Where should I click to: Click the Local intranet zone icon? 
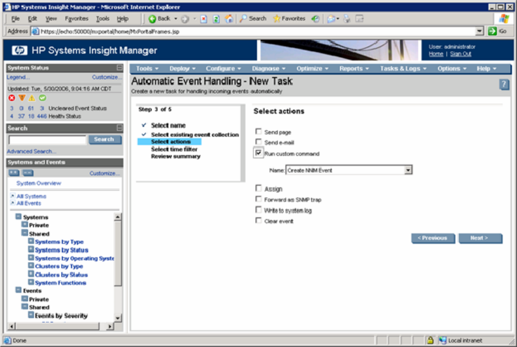coord(443,340)
